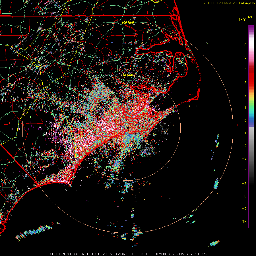The image size is (256, 256).
Task: Click the 3 value on the color scale
Action: click(245, 82)
